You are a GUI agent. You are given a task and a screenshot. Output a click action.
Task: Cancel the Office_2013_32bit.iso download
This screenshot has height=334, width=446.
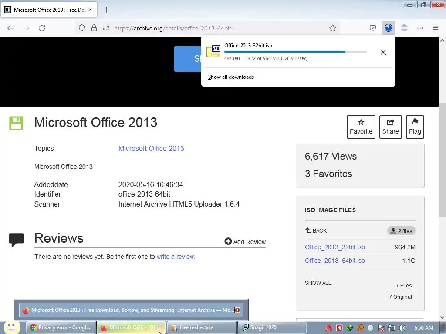383,52
